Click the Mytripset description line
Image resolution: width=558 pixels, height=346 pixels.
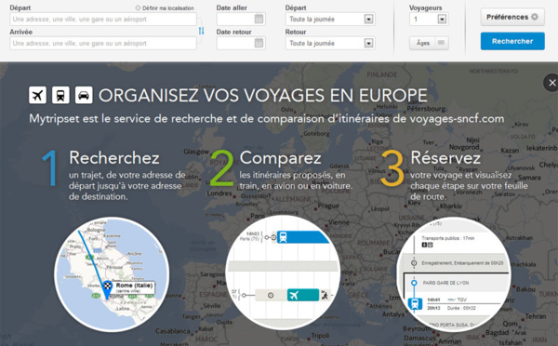pyautogui.click(x=267, y=118)
